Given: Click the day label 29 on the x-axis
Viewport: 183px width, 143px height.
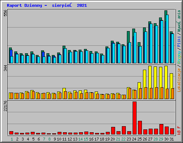Looking at the screenshot, I should (x=161, y=139).
